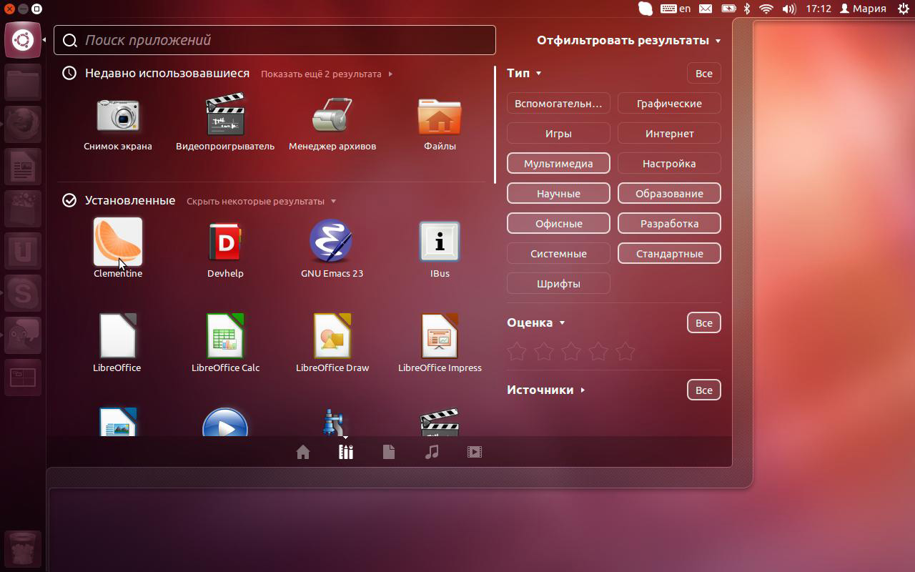The height and width of the screenshot is (572, 915).
Task: Collapse the Тип filter section
Action: [524, 73]
